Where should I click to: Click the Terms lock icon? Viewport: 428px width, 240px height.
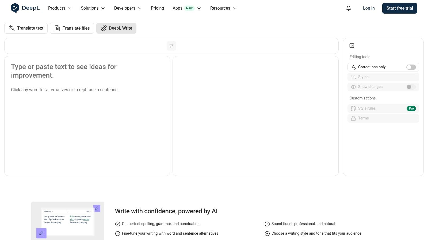[353, 118]
